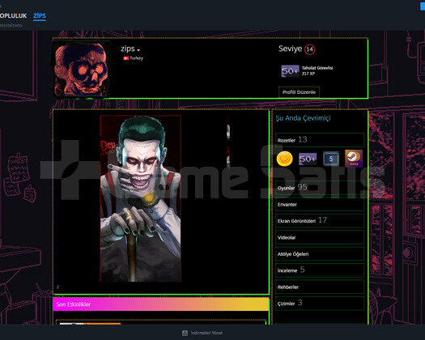Click the skull profile avatar
Viewport: 425px width, 340px height.
click(81, 69)
